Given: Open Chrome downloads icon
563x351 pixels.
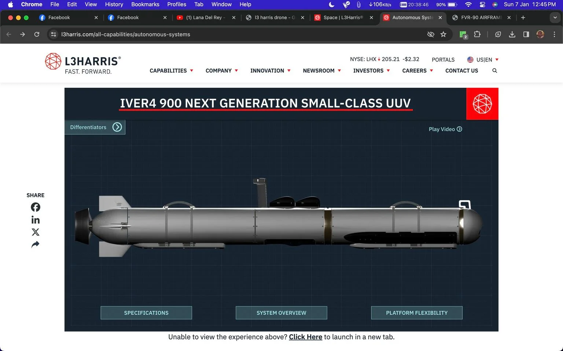Looking at the screenshot, I should tap(512, 34).
